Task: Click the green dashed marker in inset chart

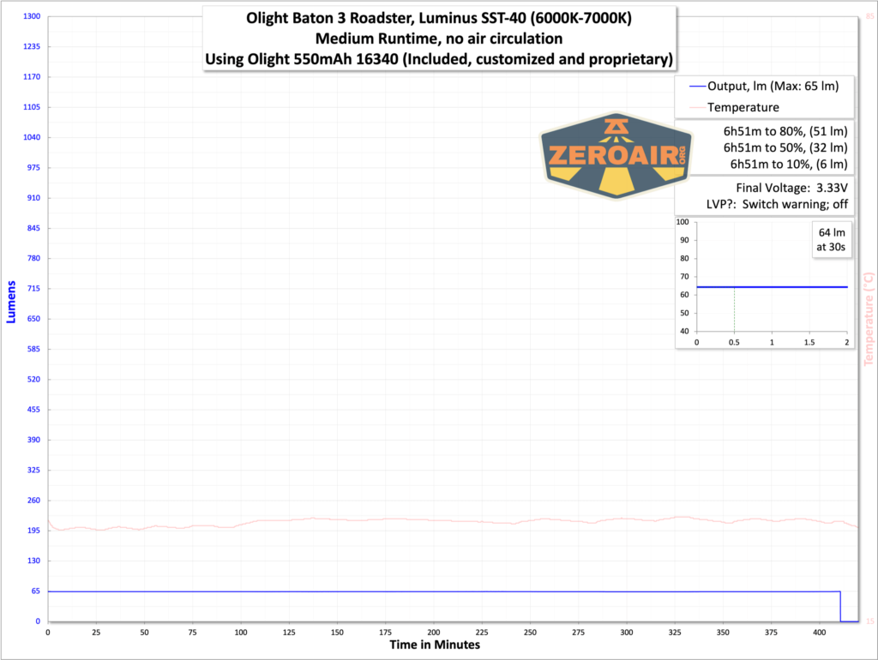Action: tap(736, 309)
